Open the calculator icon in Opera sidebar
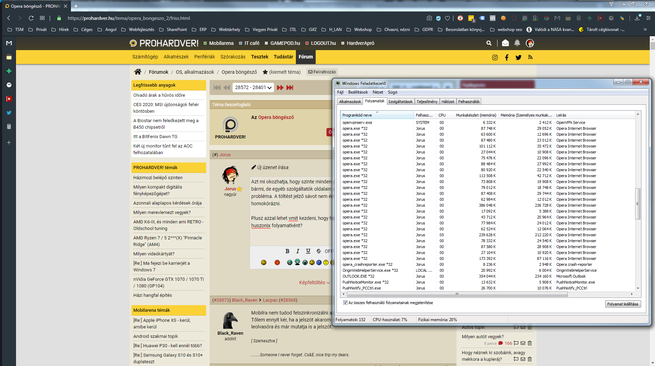This screenshot has width=655, height=366. (9, 127)
